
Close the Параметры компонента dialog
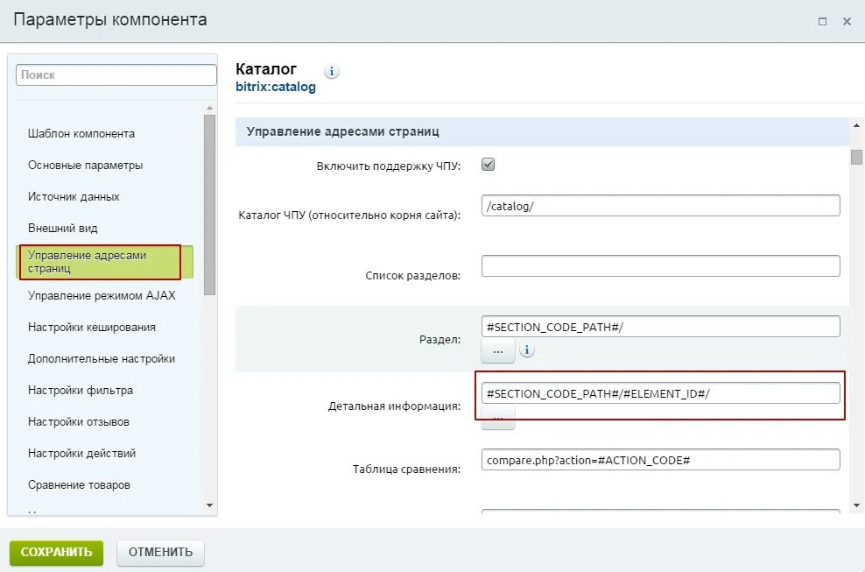tap(847, 22)
